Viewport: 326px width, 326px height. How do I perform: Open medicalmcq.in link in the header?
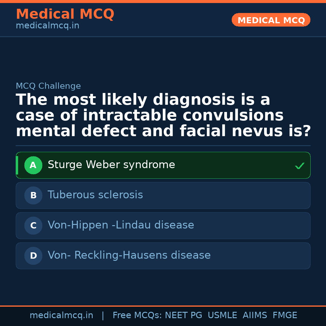(47, 26)
